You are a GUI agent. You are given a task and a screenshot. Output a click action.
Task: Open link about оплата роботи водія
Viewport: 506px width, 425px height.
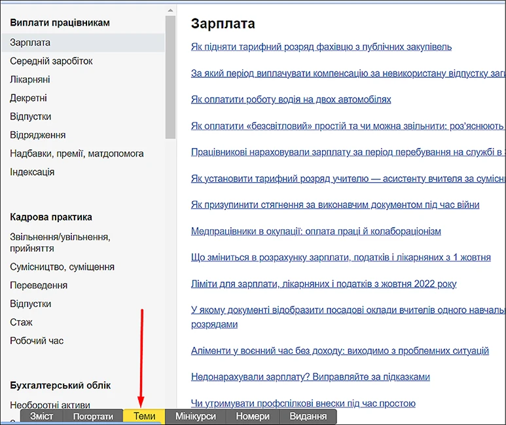pyautogui.click(x=291, y=100)
